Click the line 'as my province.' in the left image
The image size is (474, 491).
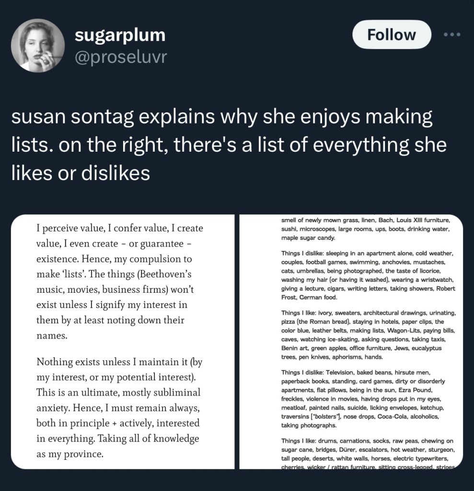(x=70, y=454)
